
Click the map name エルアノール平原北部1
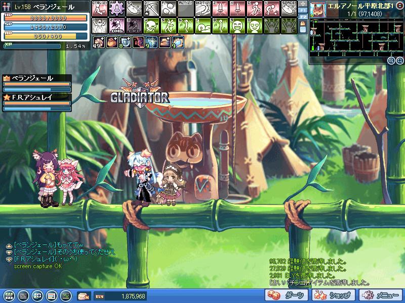click(360, 6)
